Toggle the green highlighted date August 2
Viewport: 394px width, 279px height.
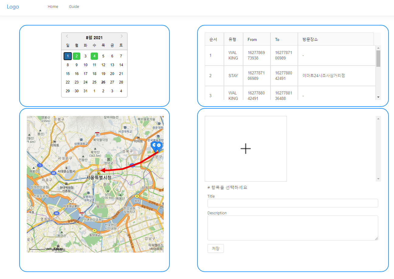76,56
